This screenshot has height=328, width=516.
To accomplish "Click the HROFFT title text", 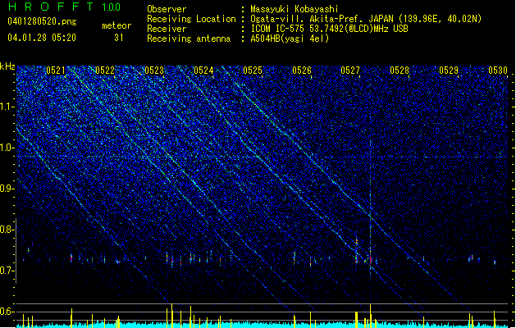I will click(x=51, y=7).
